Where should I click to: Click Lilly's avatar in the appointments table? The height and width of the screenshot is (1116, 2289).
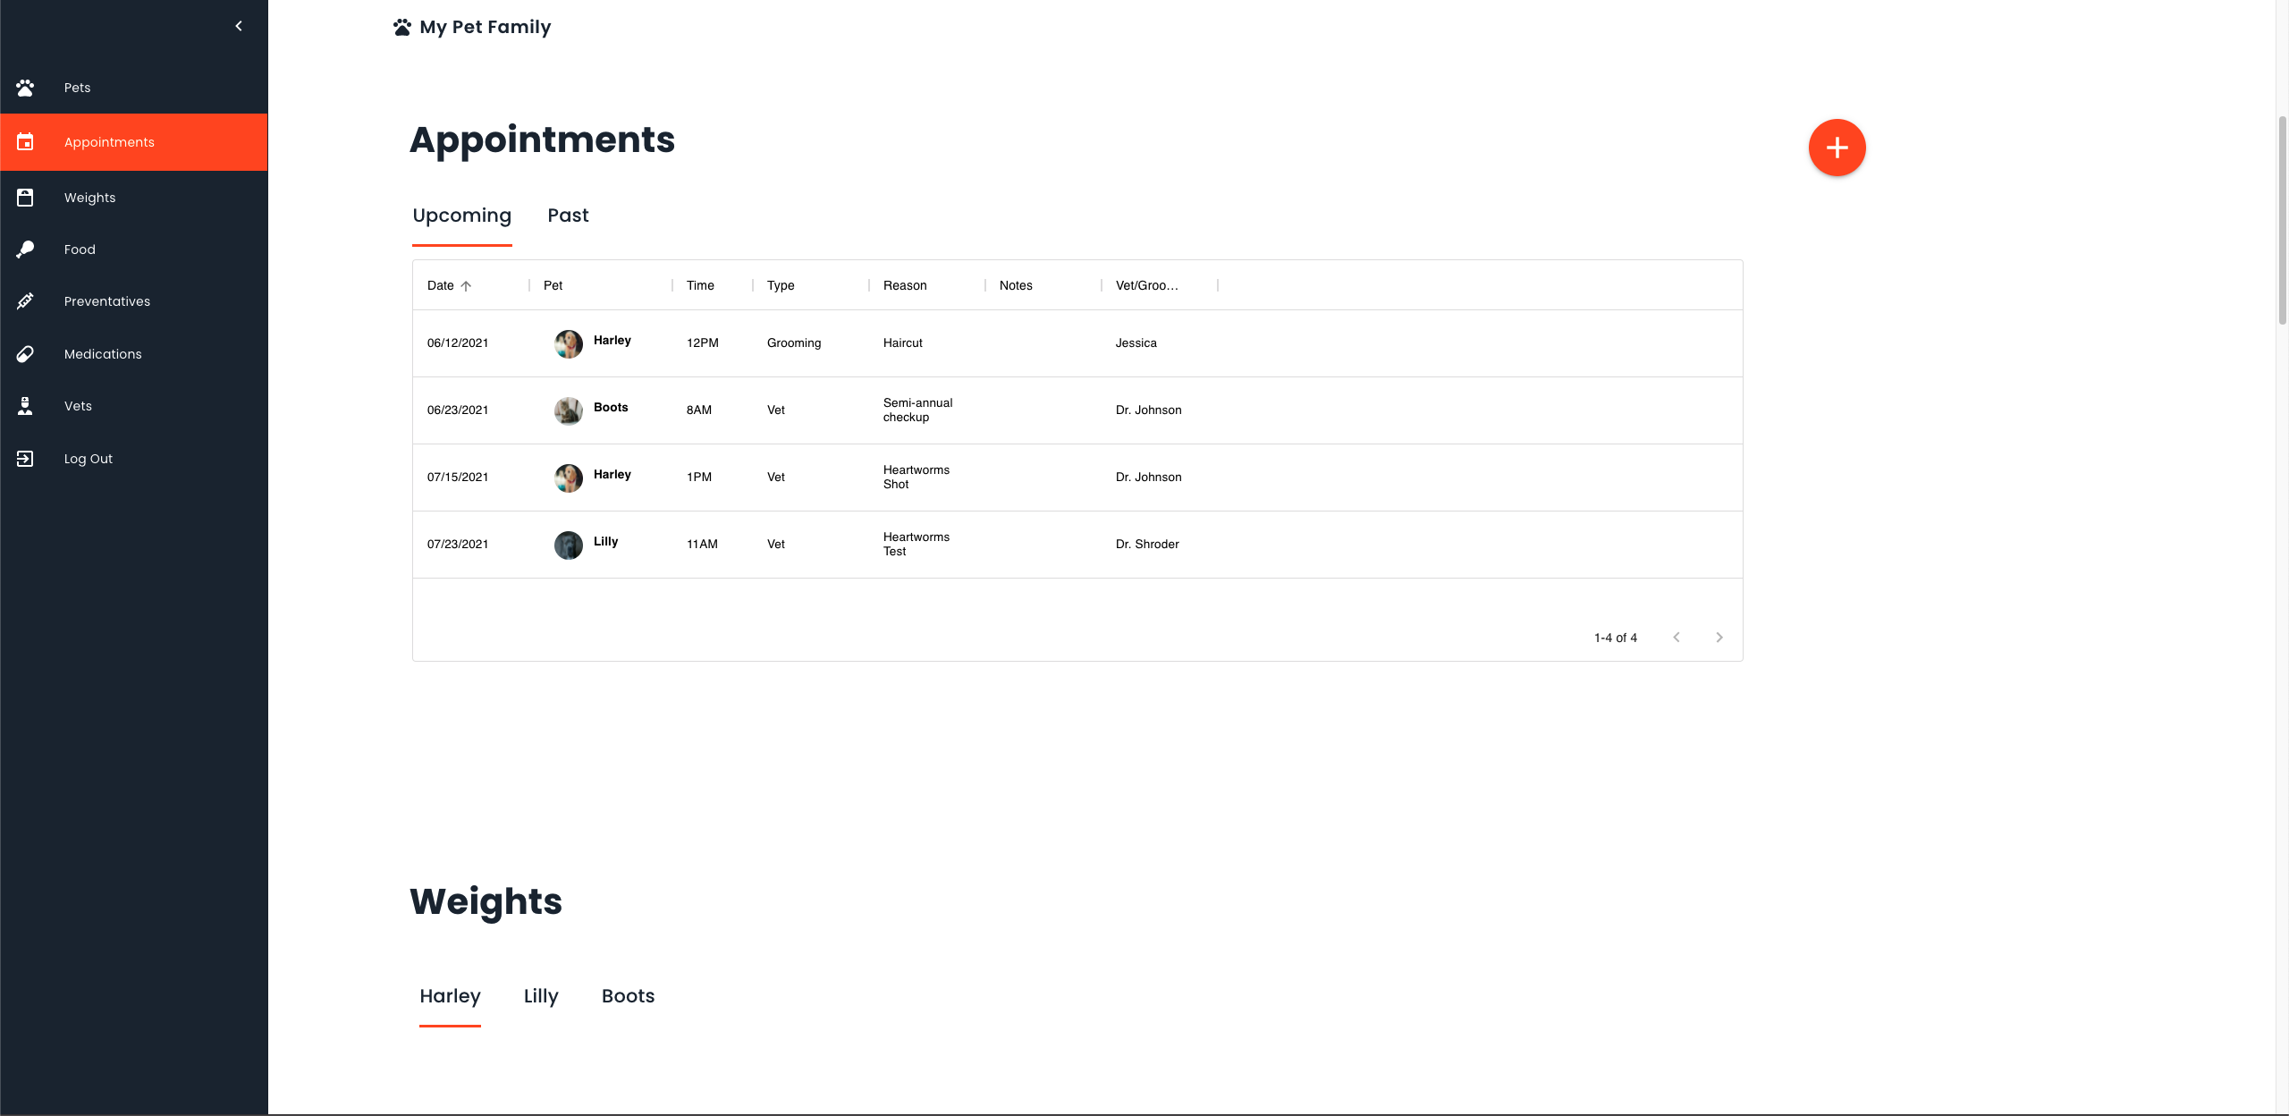(569, 545)
